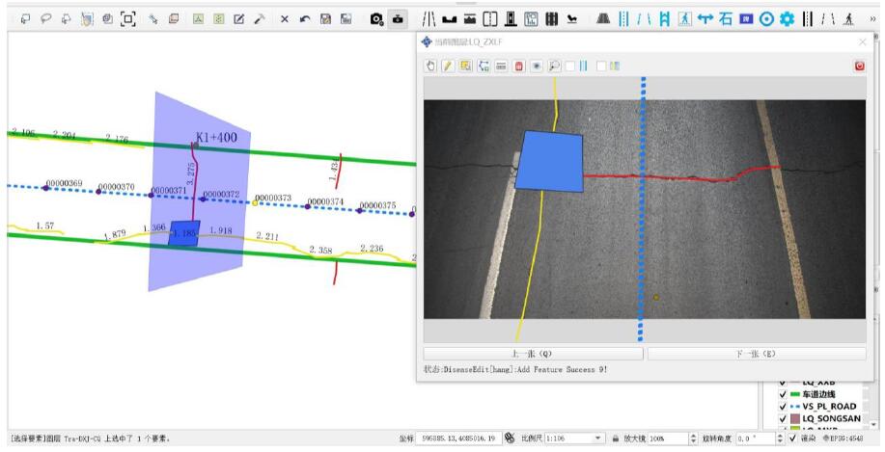Click the rotation angle 0.0 field
The width and height of the screenshot is (885, 452).
755,438
